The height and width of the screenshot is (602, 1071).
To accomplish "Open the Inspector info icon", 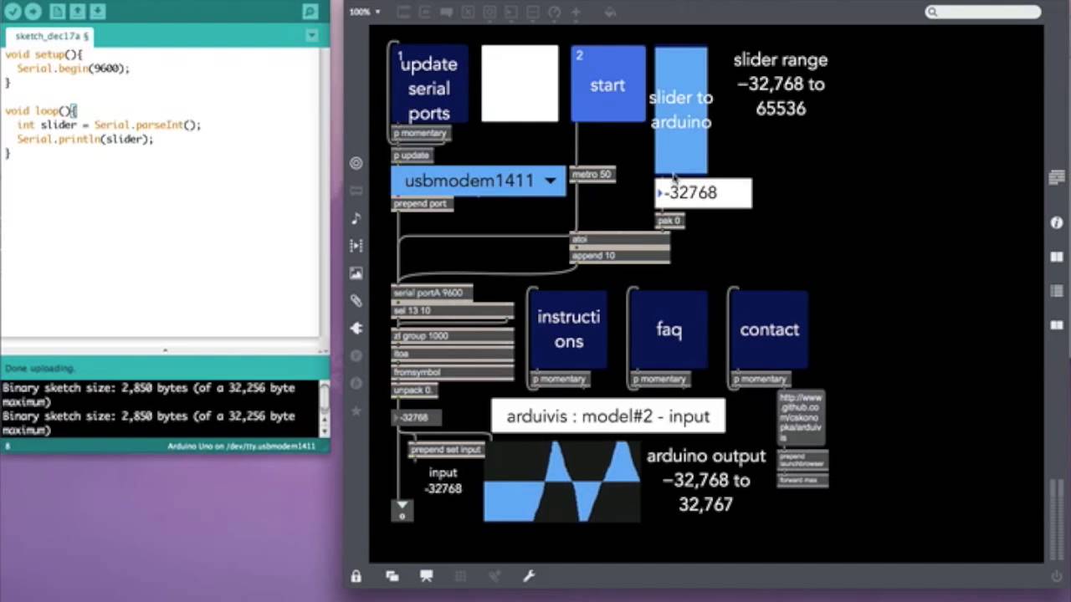I will [1057, 222].
